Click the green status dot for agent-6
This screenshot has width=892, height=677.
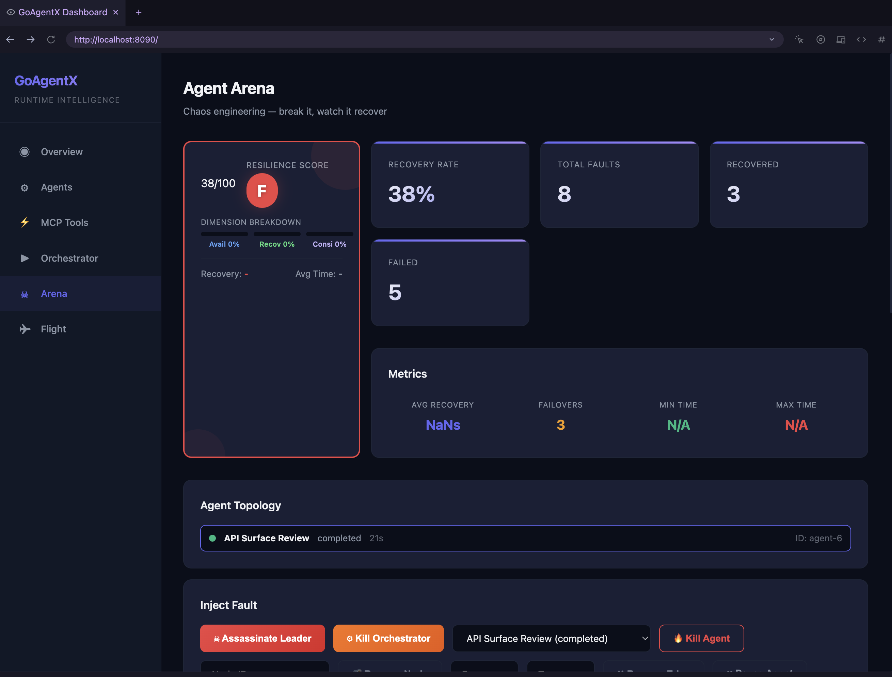pyautogui.click(x=212, y=538)
